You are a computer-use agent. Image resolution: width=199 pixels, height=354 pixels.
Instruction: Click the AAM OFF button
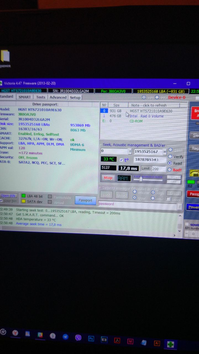pos(174,182)
